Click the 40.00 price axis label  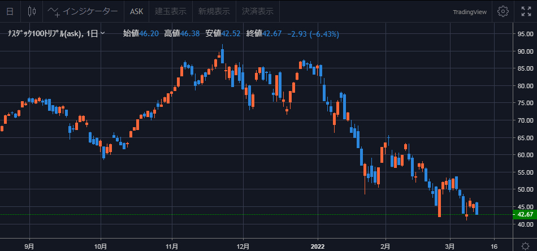[x=525, y=224]
